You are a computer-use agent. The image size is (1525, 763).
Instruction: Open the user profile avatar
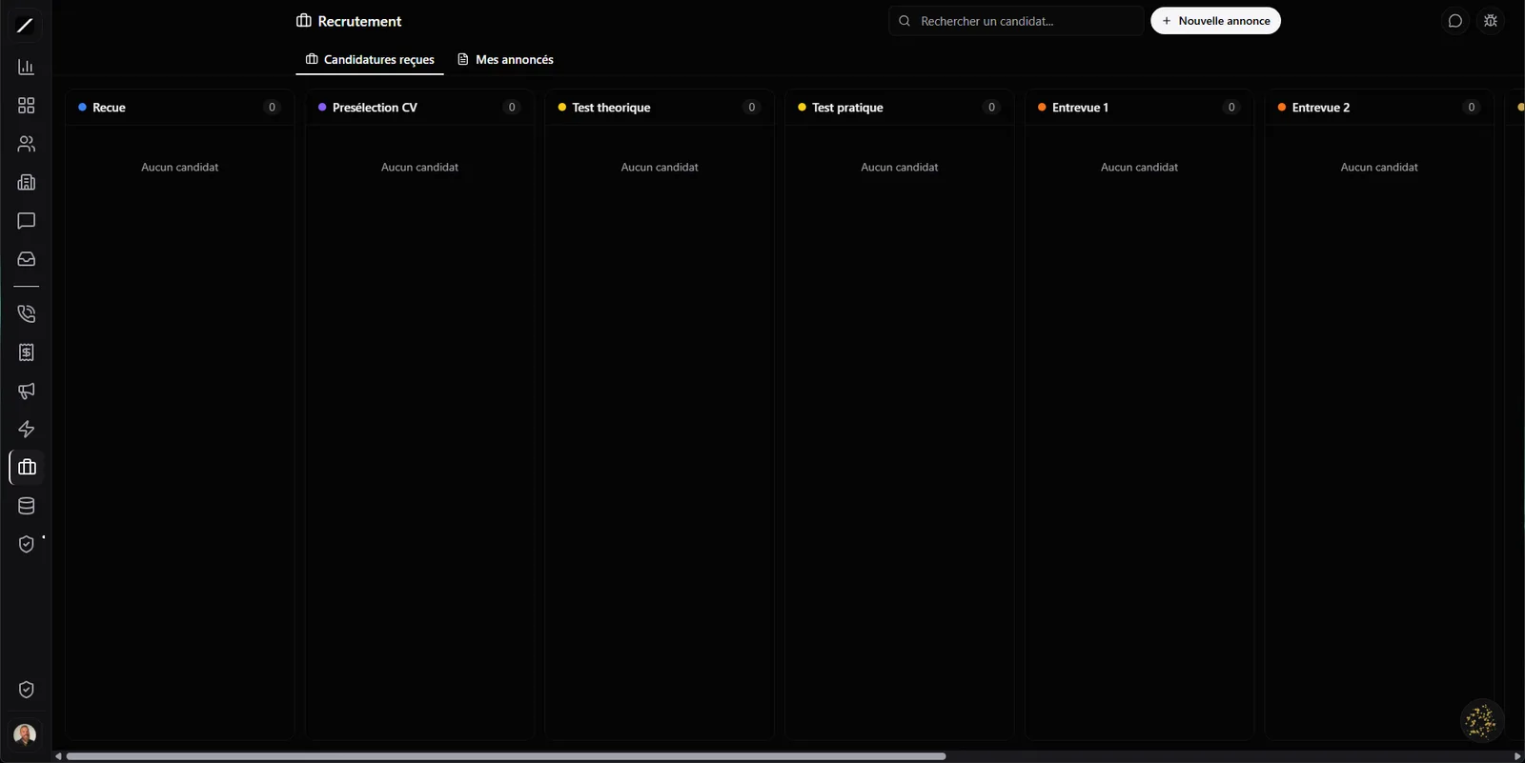point(26,734)
